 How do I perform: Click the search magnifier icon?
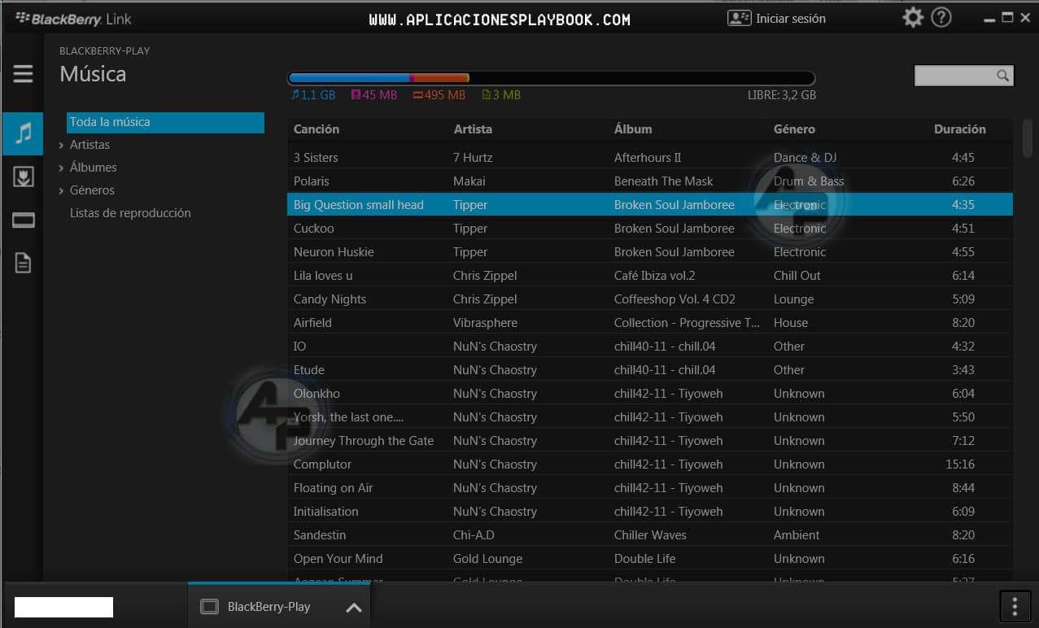(x=1003, y=76)
